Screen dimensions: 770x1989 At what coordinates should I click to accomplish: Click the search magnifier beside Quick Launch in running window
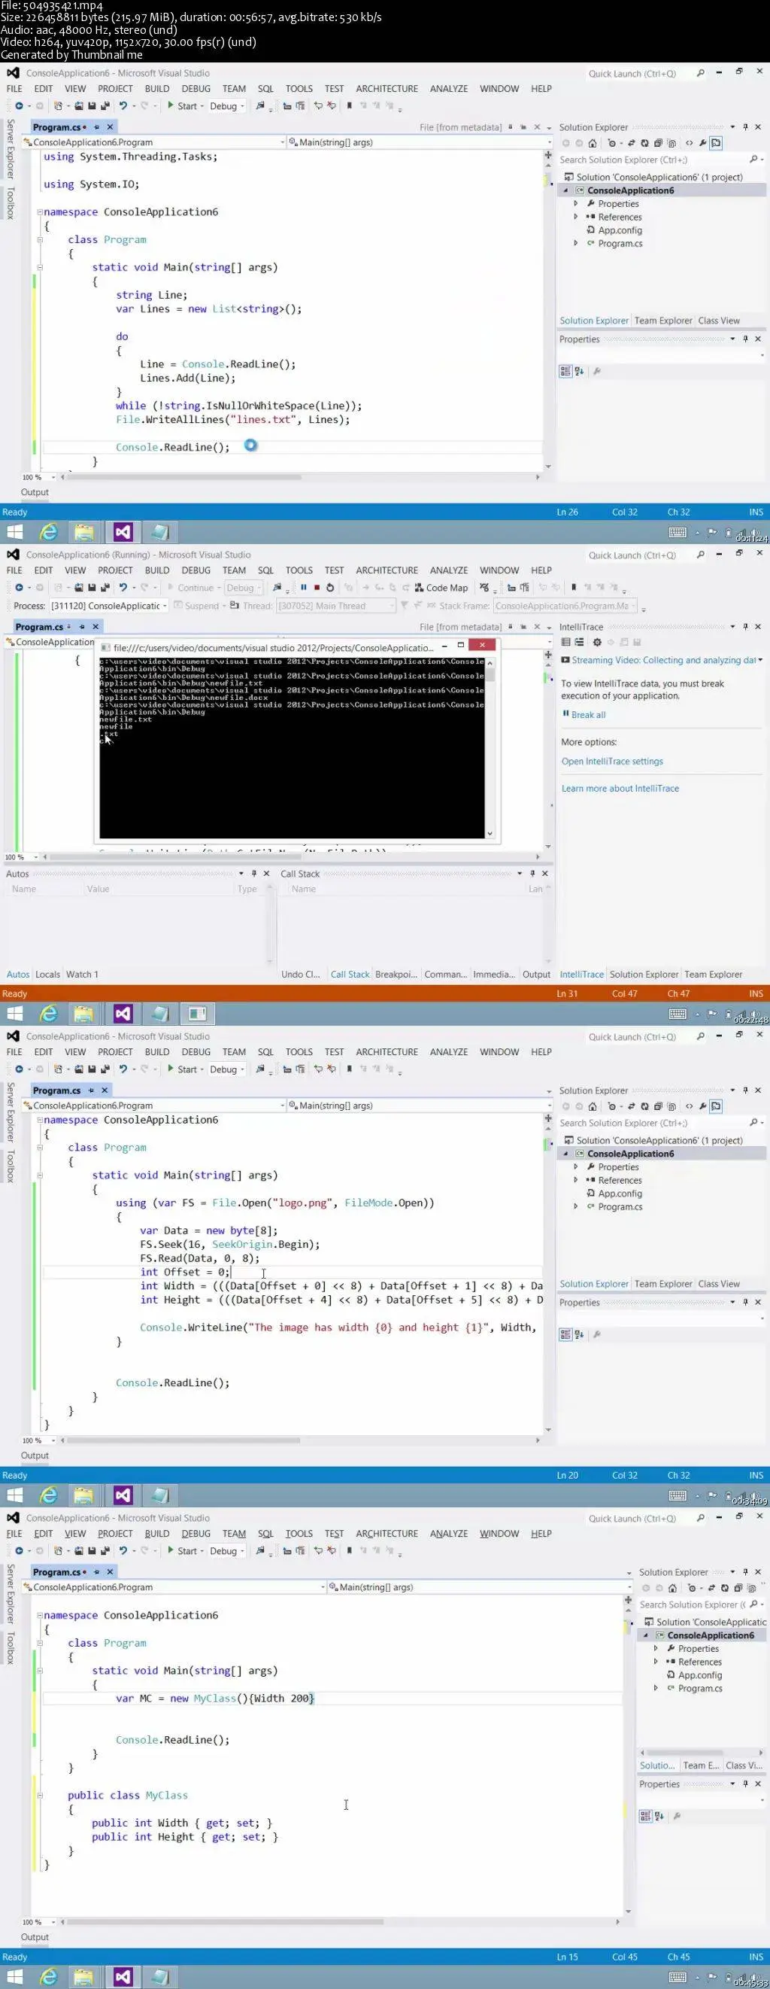tap(701, 555)
